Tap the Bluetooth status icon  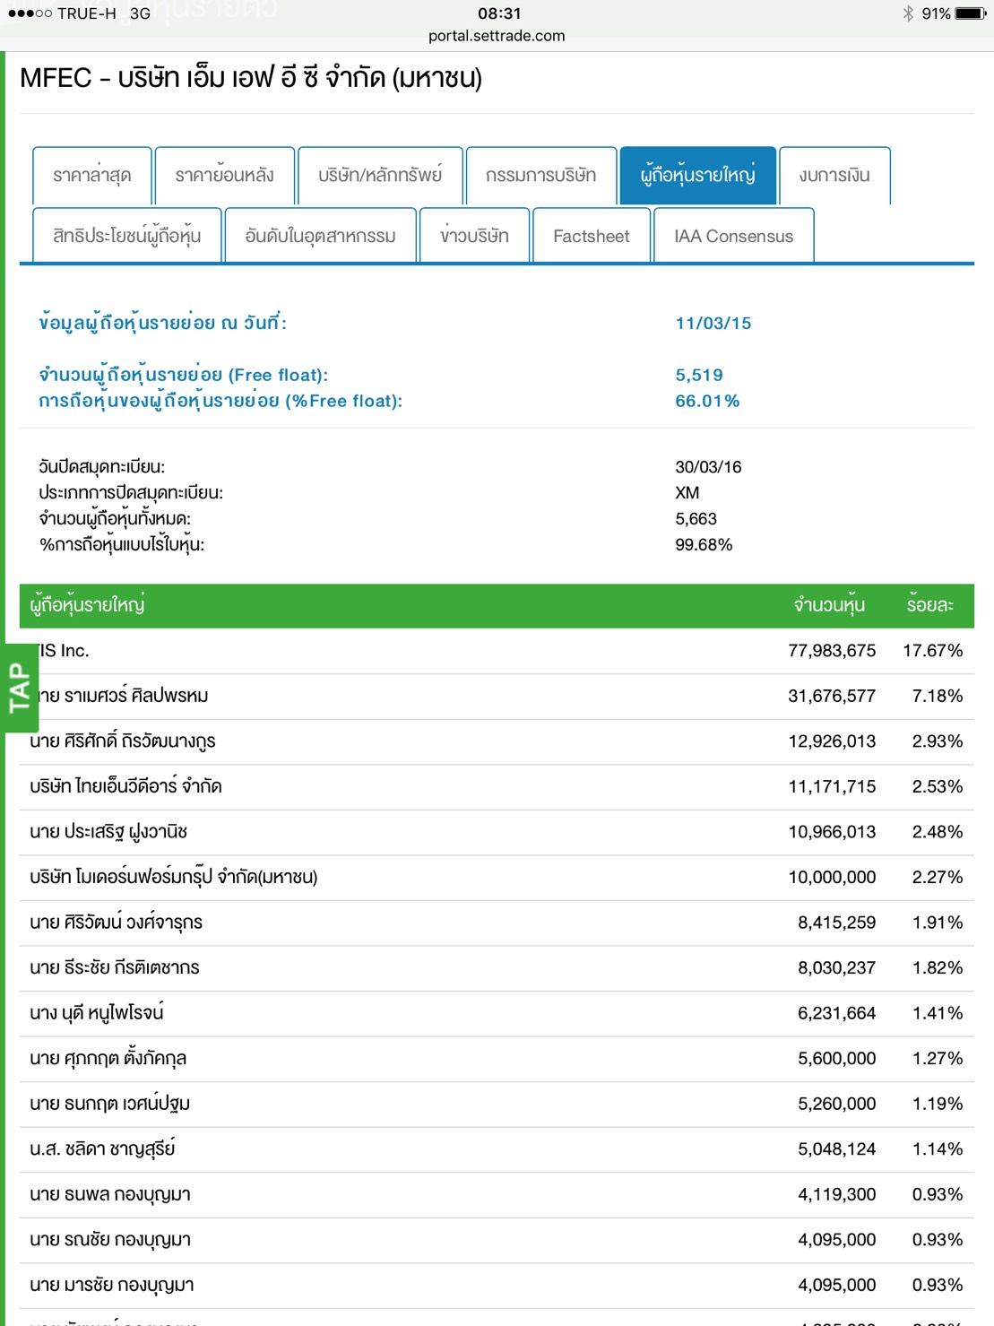pyautogui.click(x=908, y=13)
